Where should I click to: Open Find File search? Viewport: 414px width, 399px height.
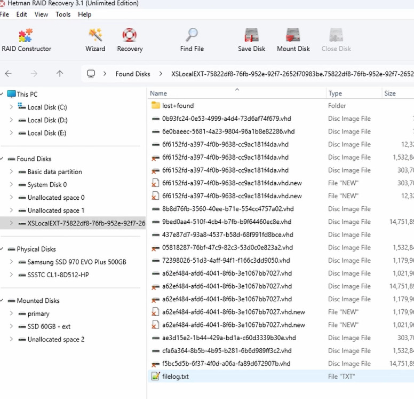coord(192,40)
